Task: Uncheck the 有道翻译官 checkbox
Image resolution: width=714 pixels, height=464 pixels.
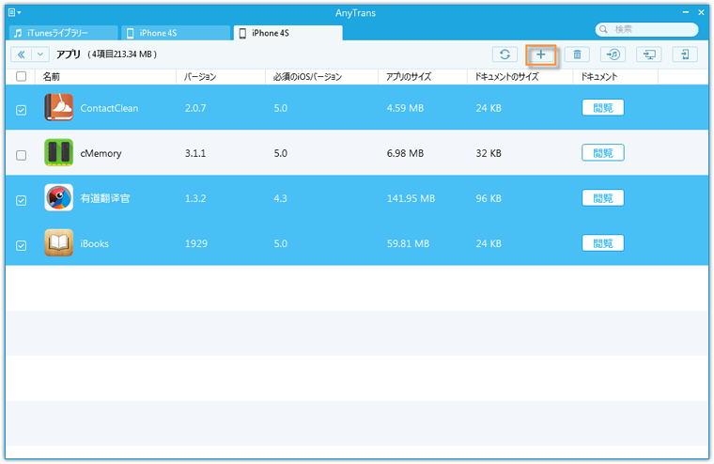Action: coord(21,200)
